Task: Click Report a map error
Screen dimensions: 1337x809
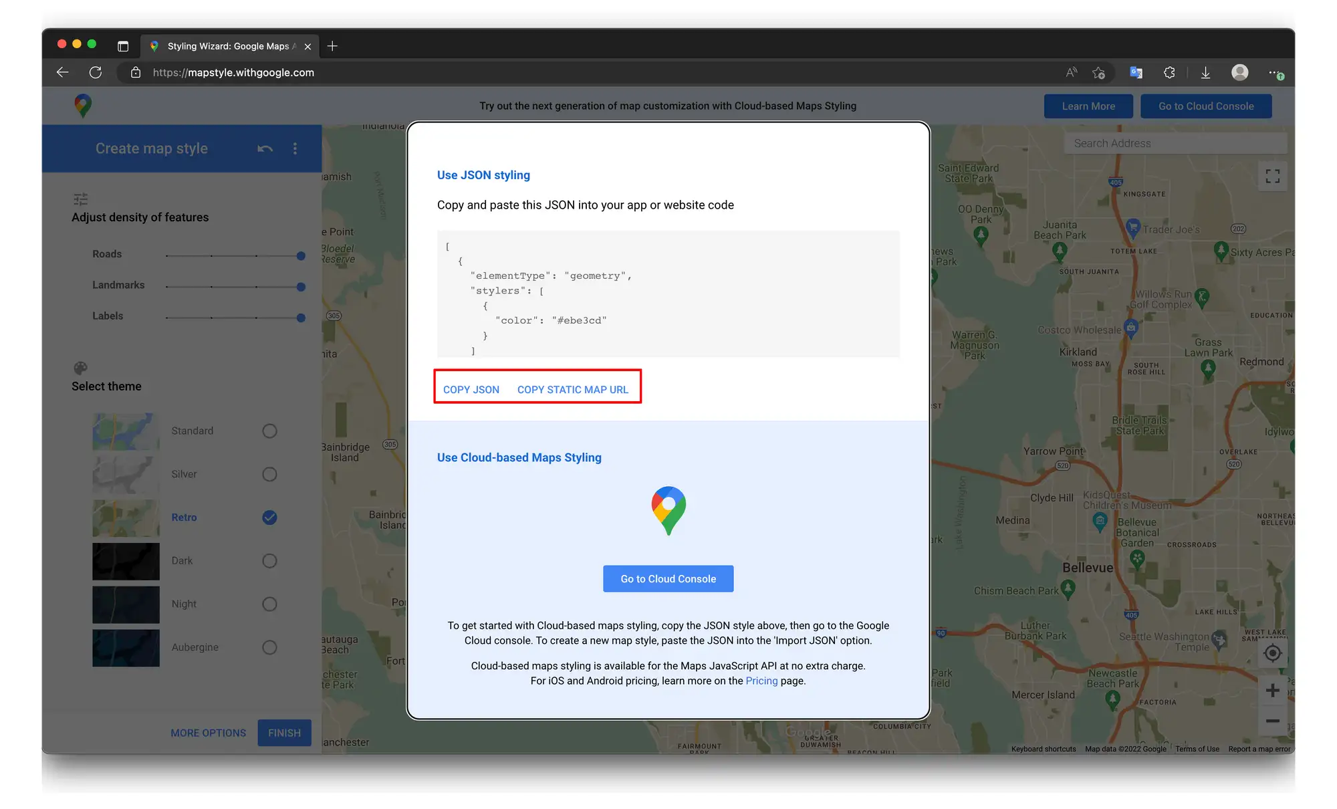Action: (1259, 749)
